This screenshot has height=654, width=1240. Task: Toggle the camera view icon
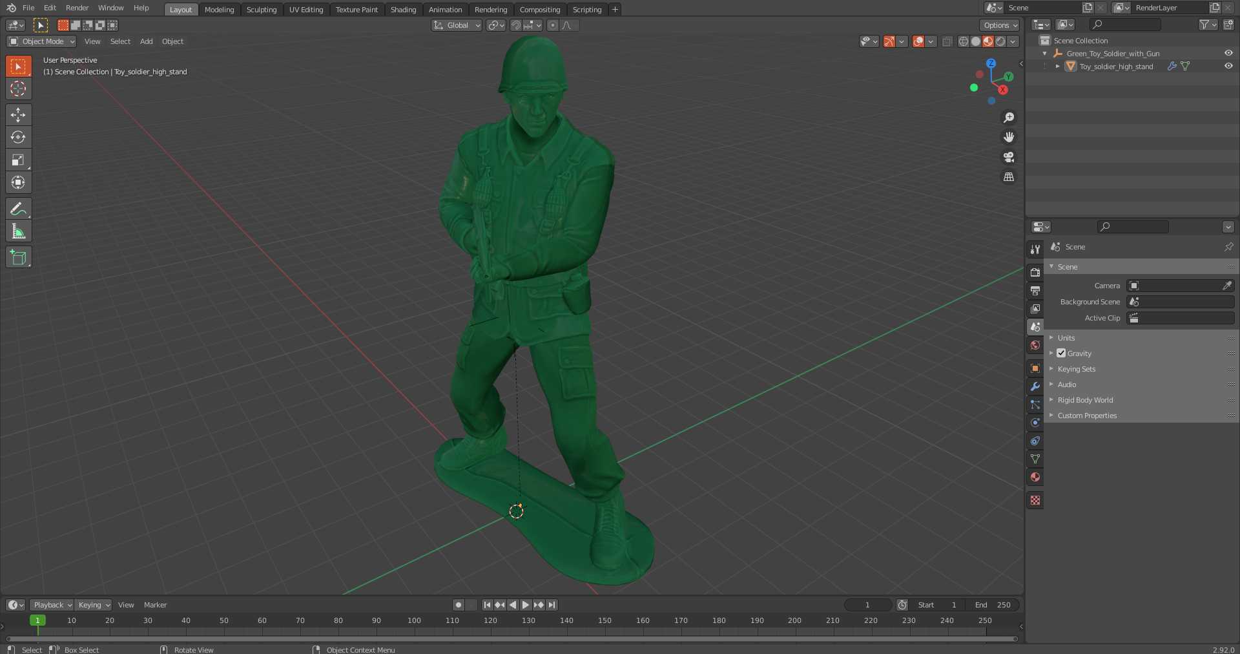click(1009, 157)
